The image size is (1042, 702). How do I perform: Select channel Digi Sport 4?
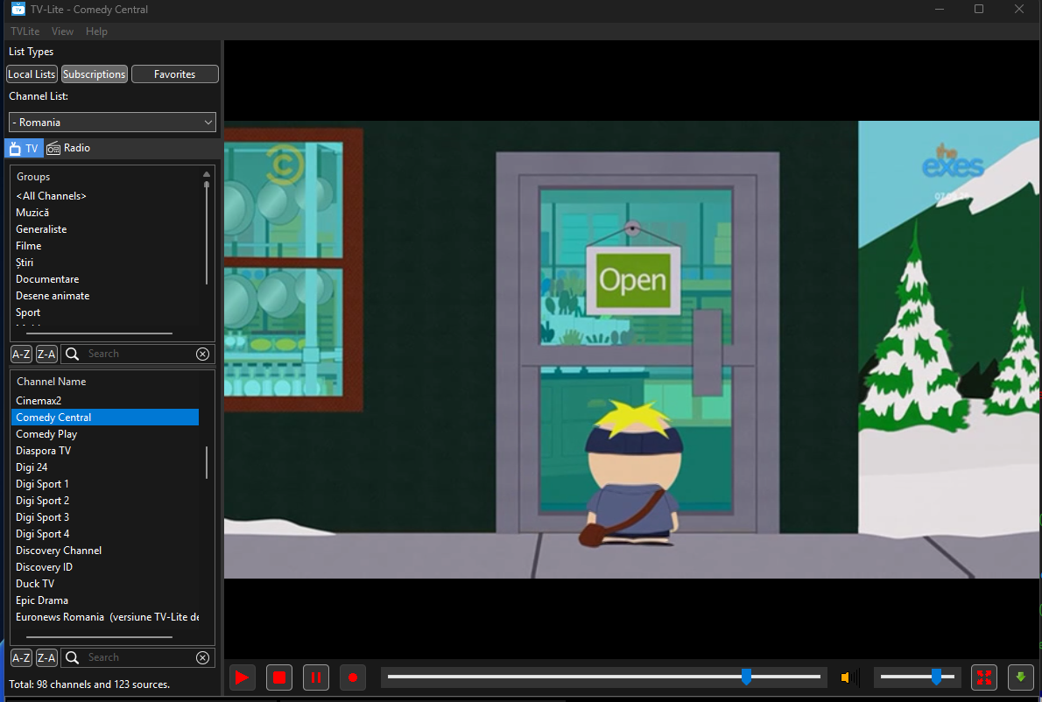(105, 533)
